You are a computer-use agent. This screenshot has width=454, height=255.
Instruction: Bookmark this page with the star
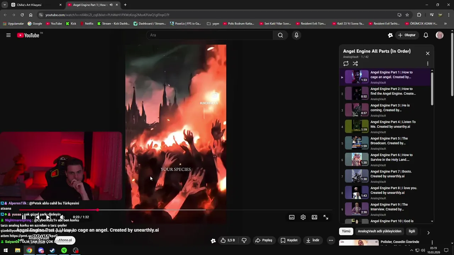[407, 15]
